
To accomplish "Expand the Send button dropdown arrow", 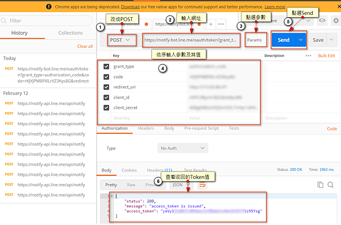I will [301, 40].
